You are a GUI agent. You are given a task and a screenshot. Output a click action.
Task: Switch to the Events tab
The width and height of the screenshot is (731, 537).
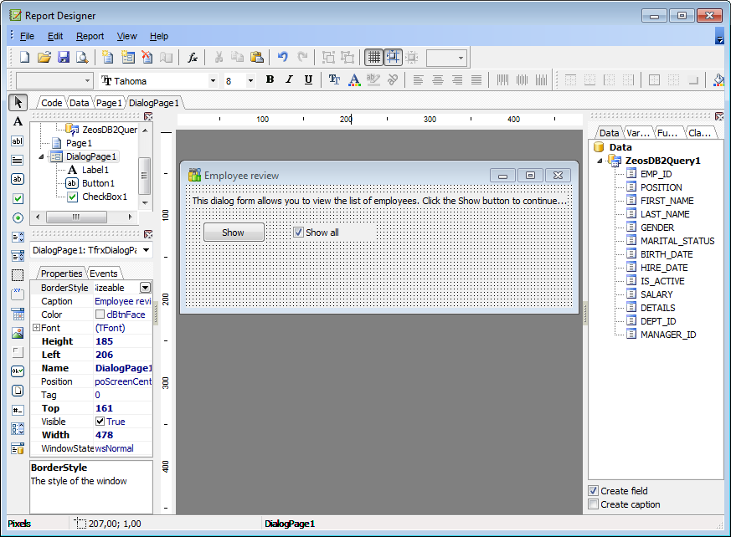[x=103, y=274]
